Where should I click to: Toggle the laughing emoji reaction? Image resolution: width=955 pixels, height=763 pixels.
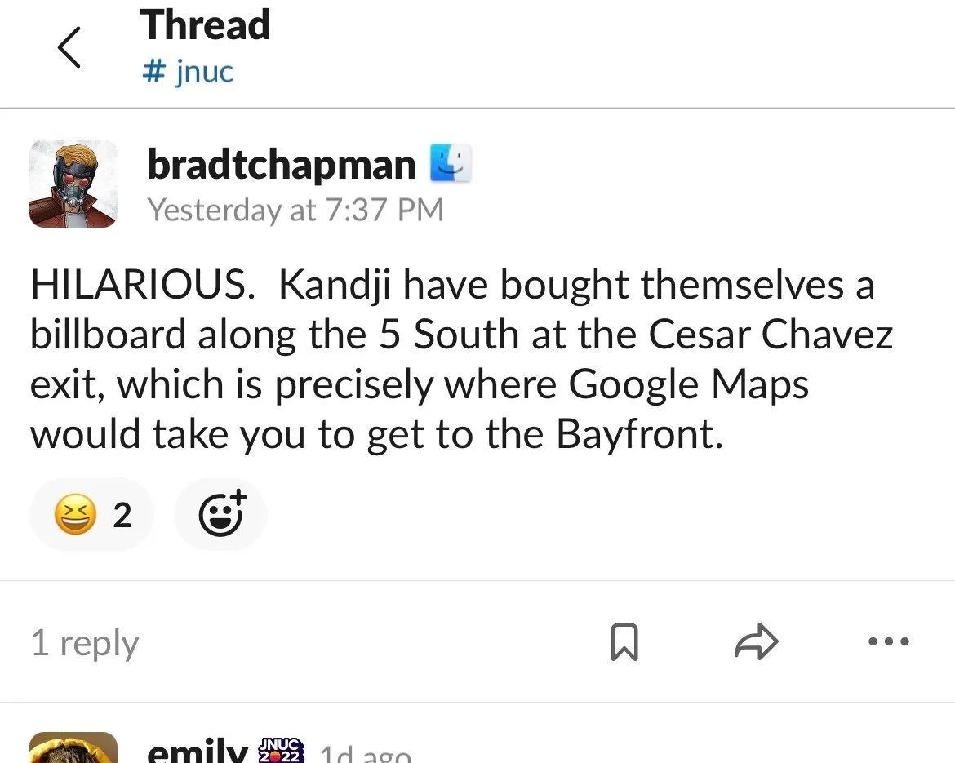pyautogui.click(x=91, y=515)
